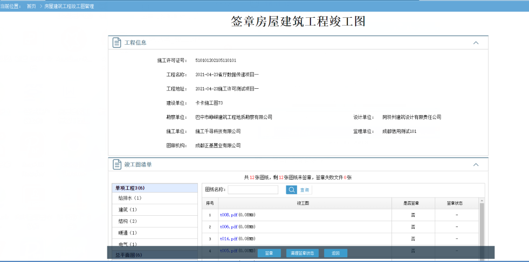Screen dimensions: 529x262
Task: Select the 单项工程3(6) tree header
Action: pos(155,188)
